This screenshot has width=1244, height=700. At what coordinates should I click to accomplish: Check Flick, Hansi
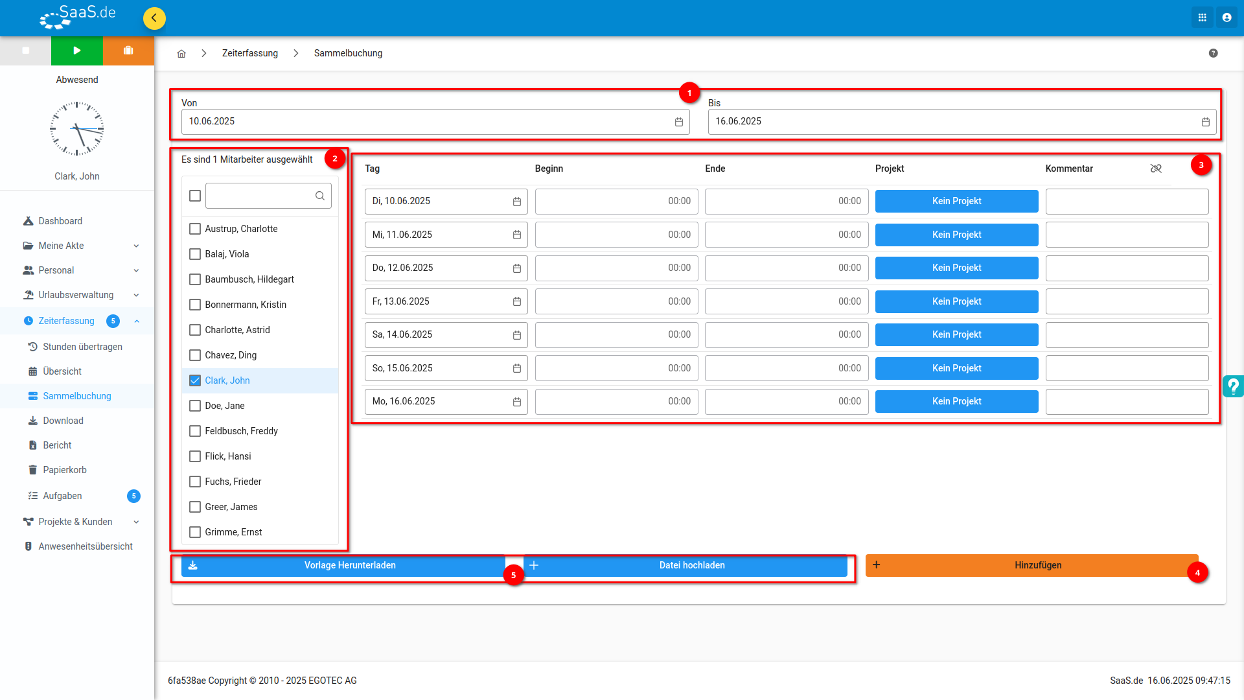pyautogui.click(x=194, y=456)
